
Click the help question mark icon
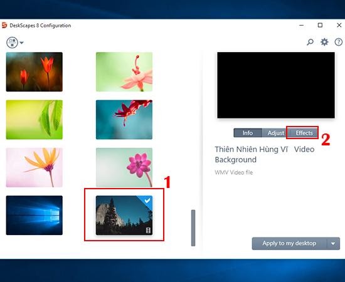338,42
